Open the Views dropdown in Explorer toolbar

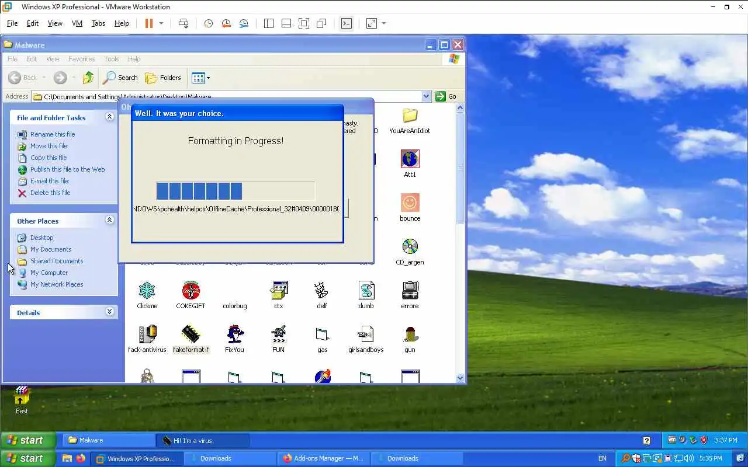coord(200,78)
